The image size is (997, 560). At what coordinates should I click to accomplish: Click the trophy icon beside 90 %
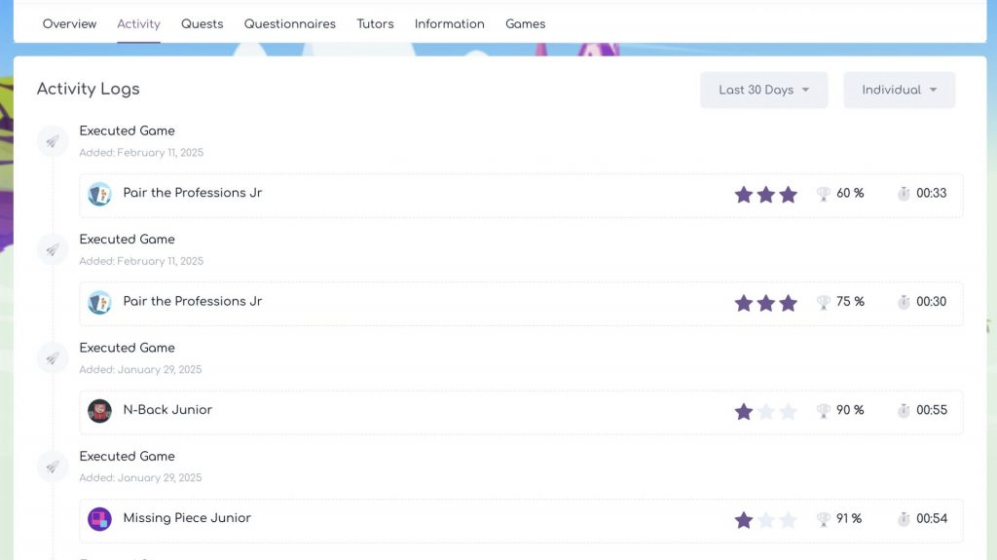[x=824, y=411]
